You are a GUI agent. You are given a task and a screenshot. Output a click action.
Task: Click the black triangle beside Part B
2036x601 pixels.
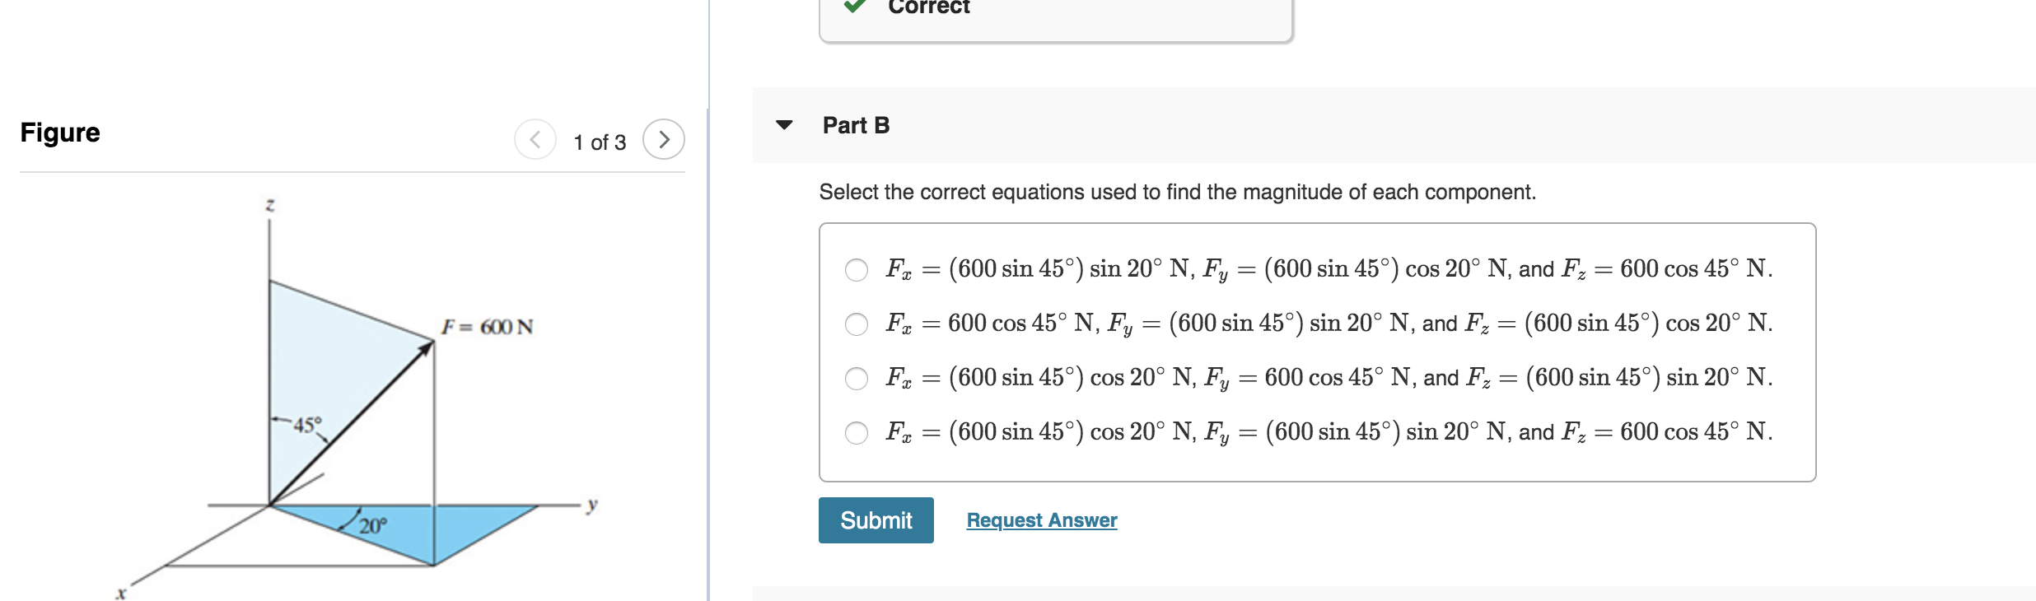click(x=783, y=125)
